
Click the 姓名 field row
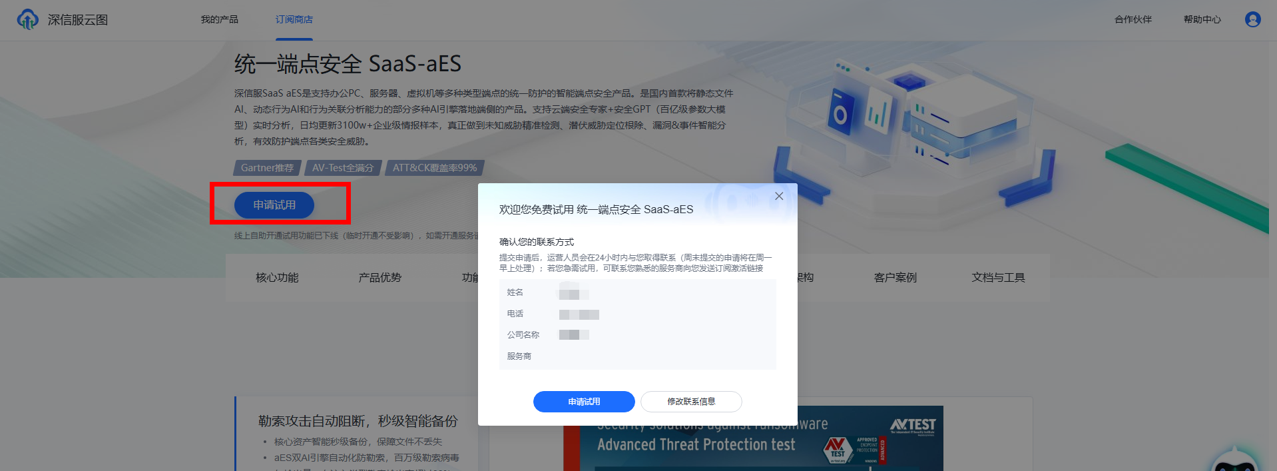[x=638, y=292]
